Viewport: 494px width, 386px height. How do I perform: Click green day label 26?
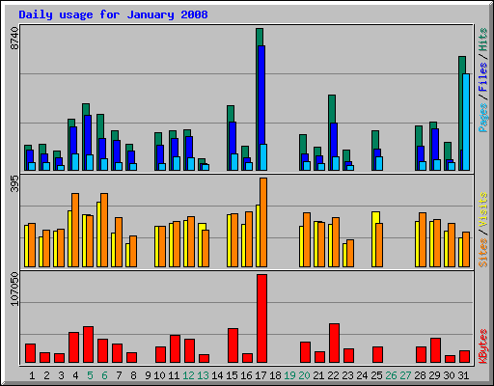pyautogui.click(x=391, y=375)
